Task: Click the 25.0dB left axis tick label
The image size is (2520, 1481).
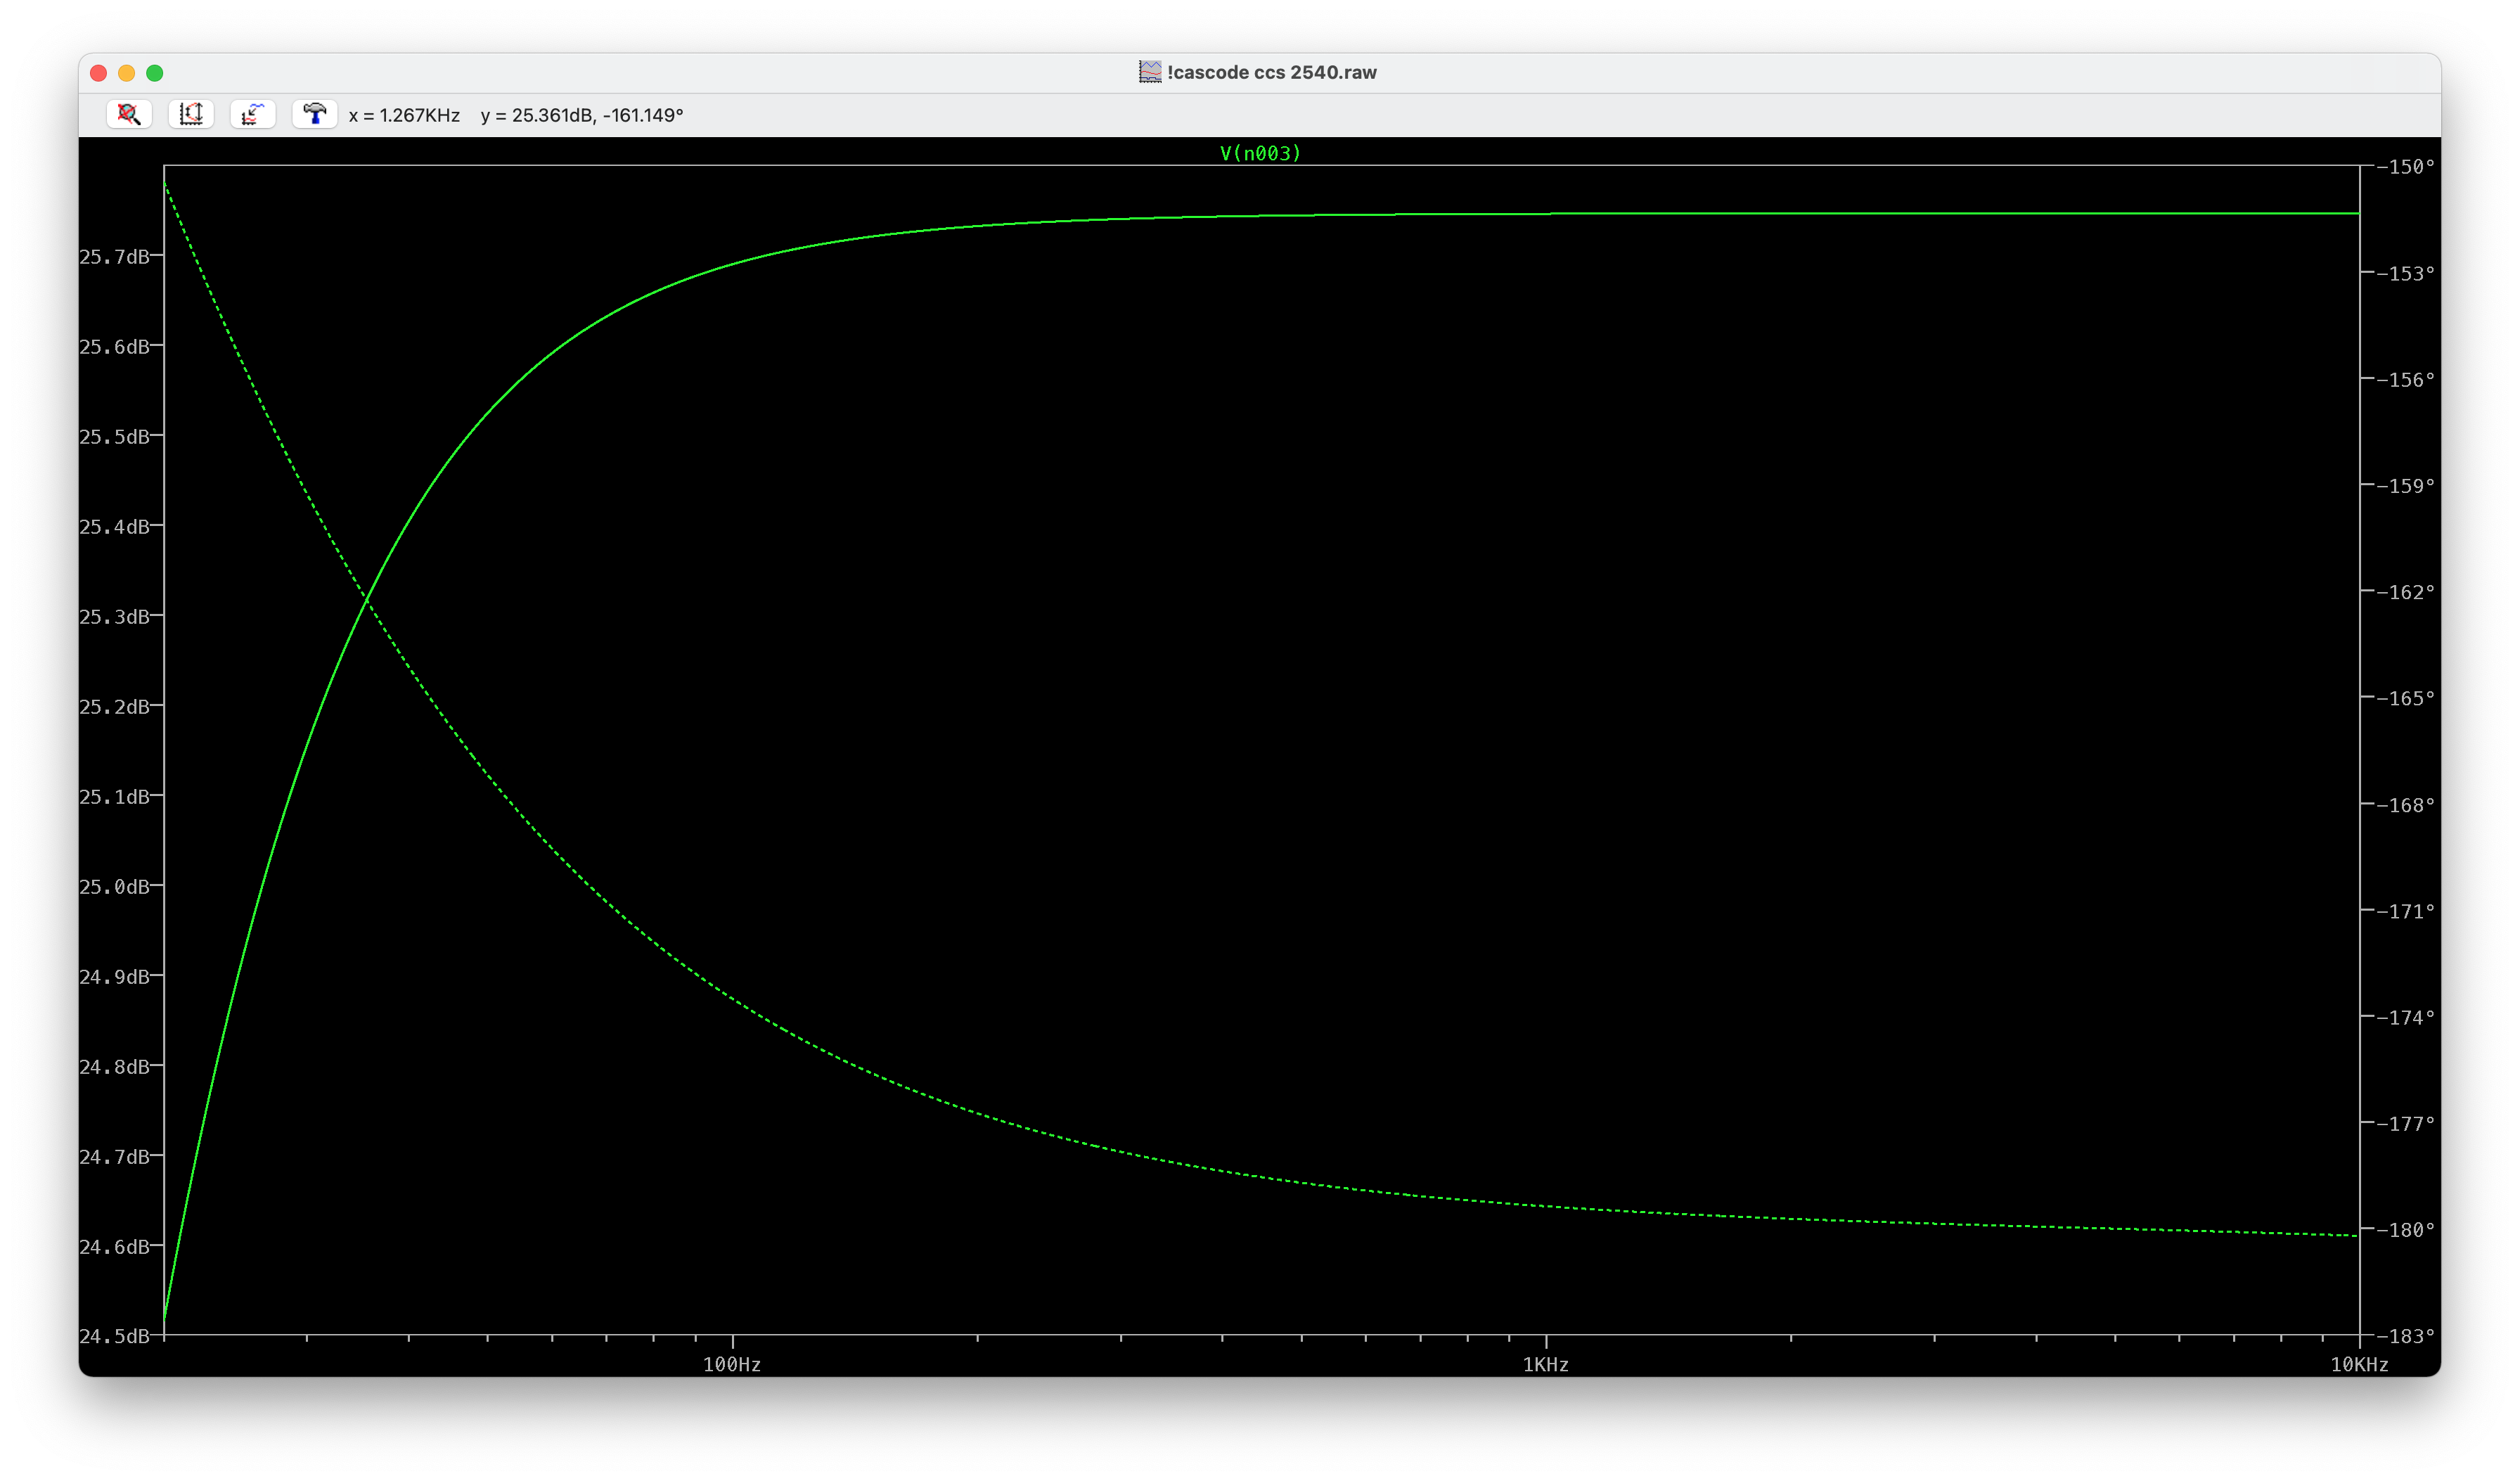Action: pyautogui.click(x=114, y=887)
